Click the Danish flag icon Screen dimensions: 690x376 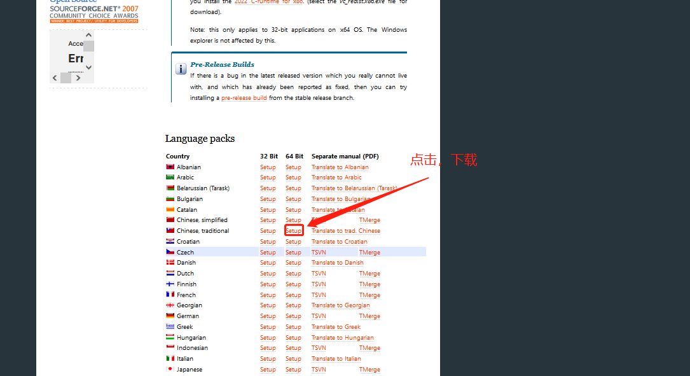tap(170, 262)
